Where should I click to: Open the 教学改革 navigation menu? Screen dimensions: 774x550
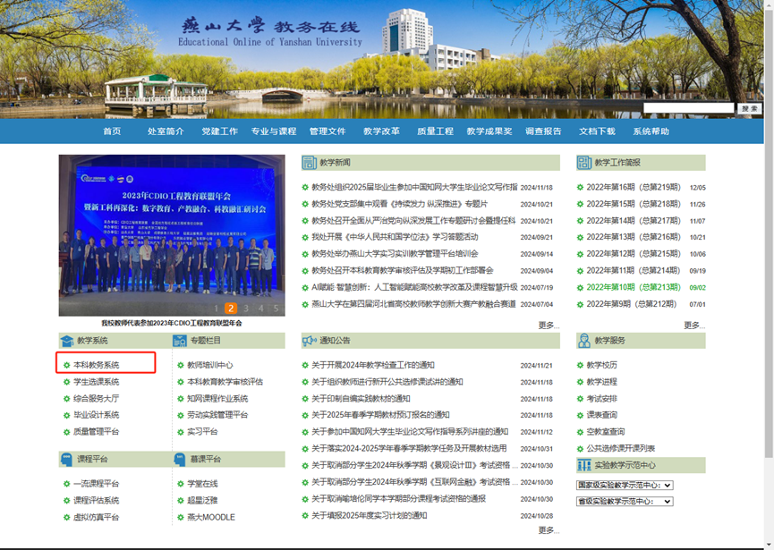(381, 131)
